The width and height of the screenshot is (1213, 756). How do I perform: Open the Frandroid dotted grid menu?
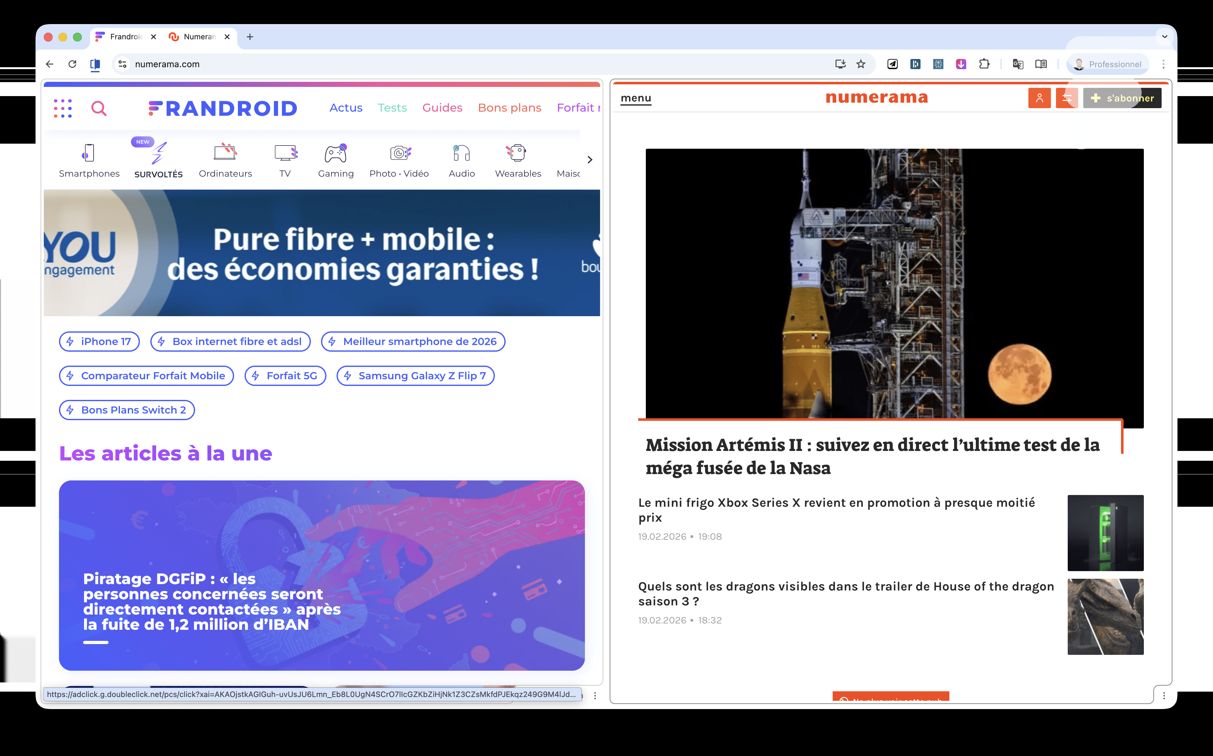tap(63, 108)
